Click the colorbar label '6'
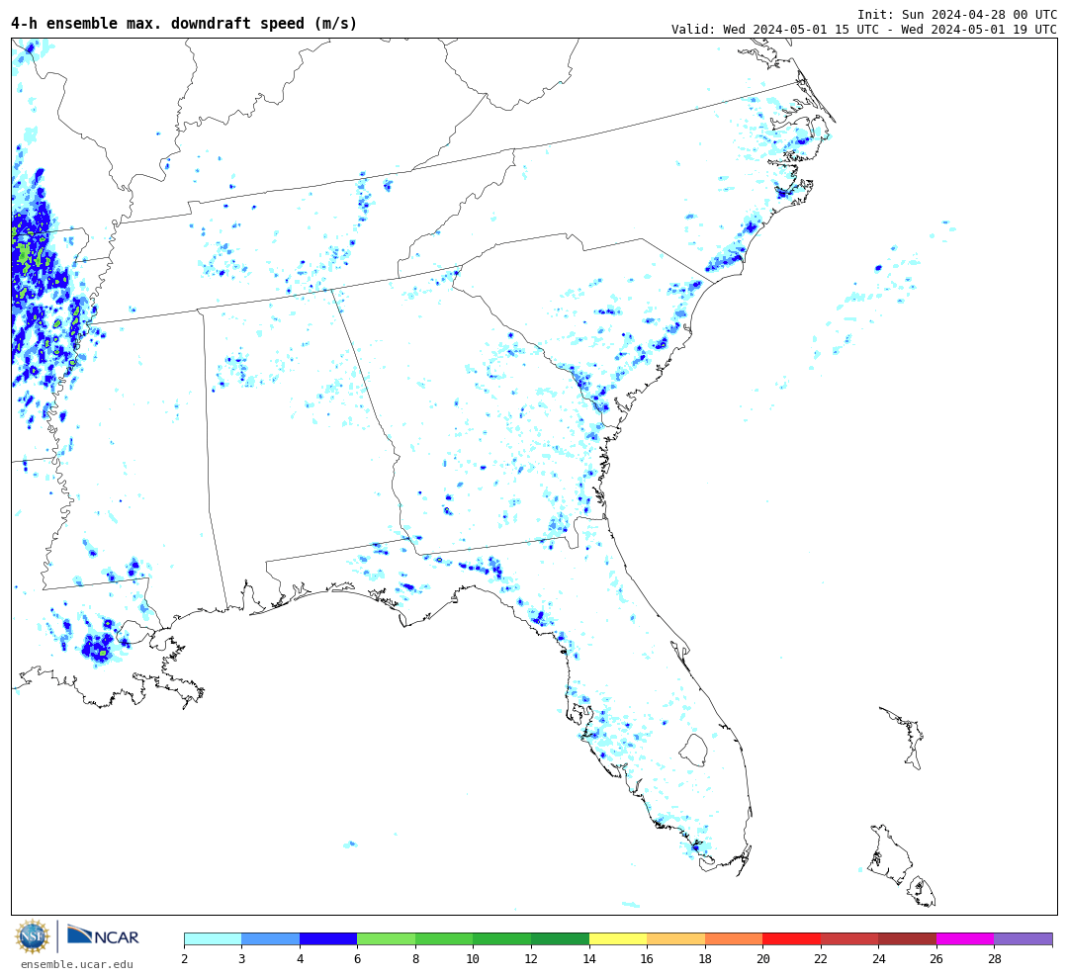The width and height of the screenshot is (1068, 977). click(358, 958)
